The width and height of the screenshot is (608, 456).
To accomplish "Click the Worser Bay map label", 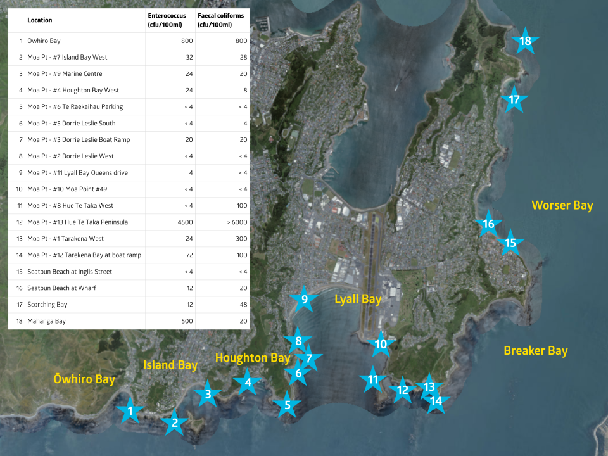I will (x=561, y=205).
